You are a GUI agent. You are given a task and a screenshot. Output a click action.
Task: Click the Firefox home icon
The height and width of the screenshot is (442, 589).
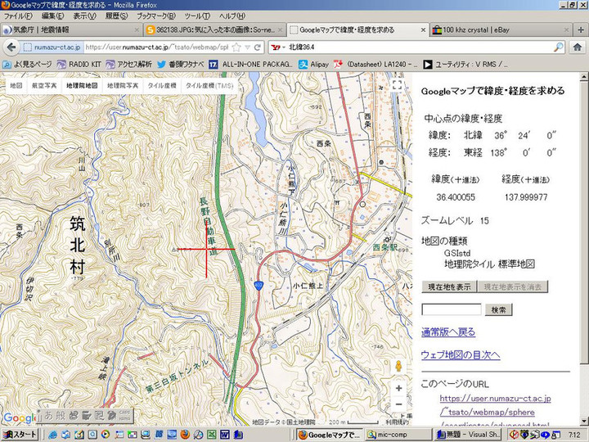[578, 47]
